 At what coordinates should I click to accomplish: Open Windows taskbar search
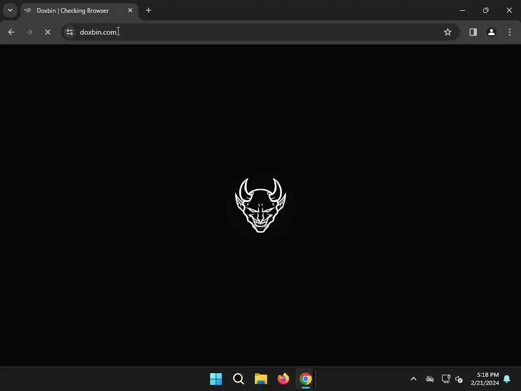point(238,379)
